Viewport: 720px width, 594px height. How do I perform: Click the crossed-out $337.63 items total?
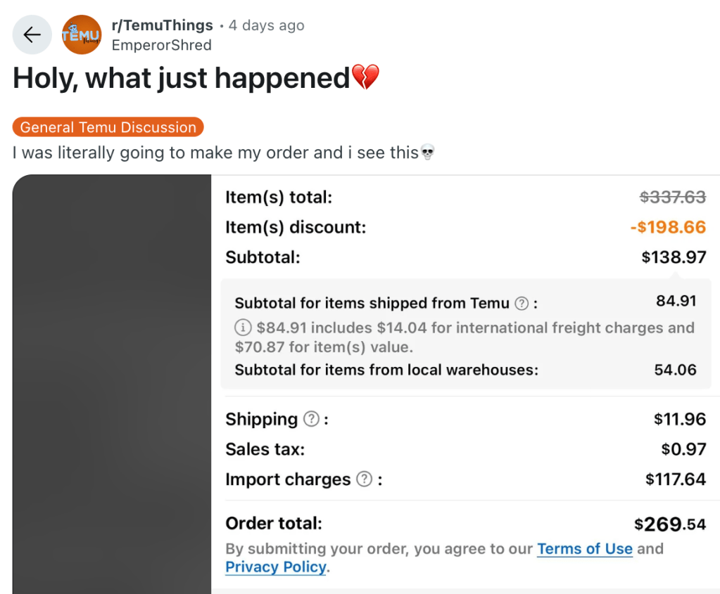[672, 198]
